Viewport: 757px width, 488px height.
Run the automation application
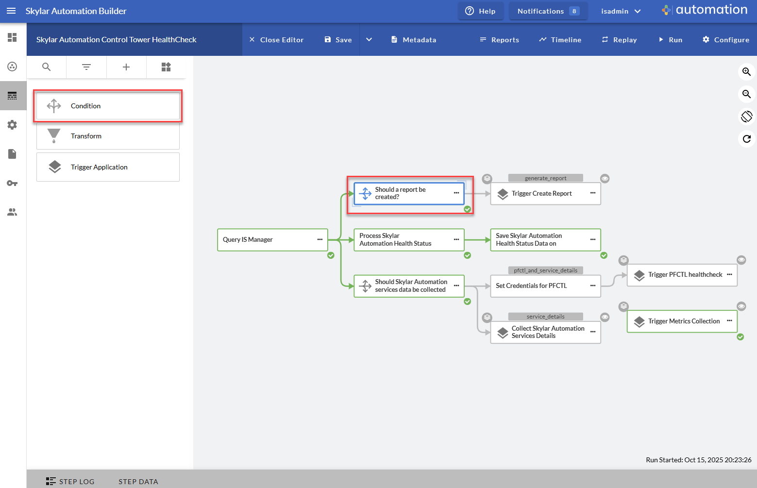(670, 40)
